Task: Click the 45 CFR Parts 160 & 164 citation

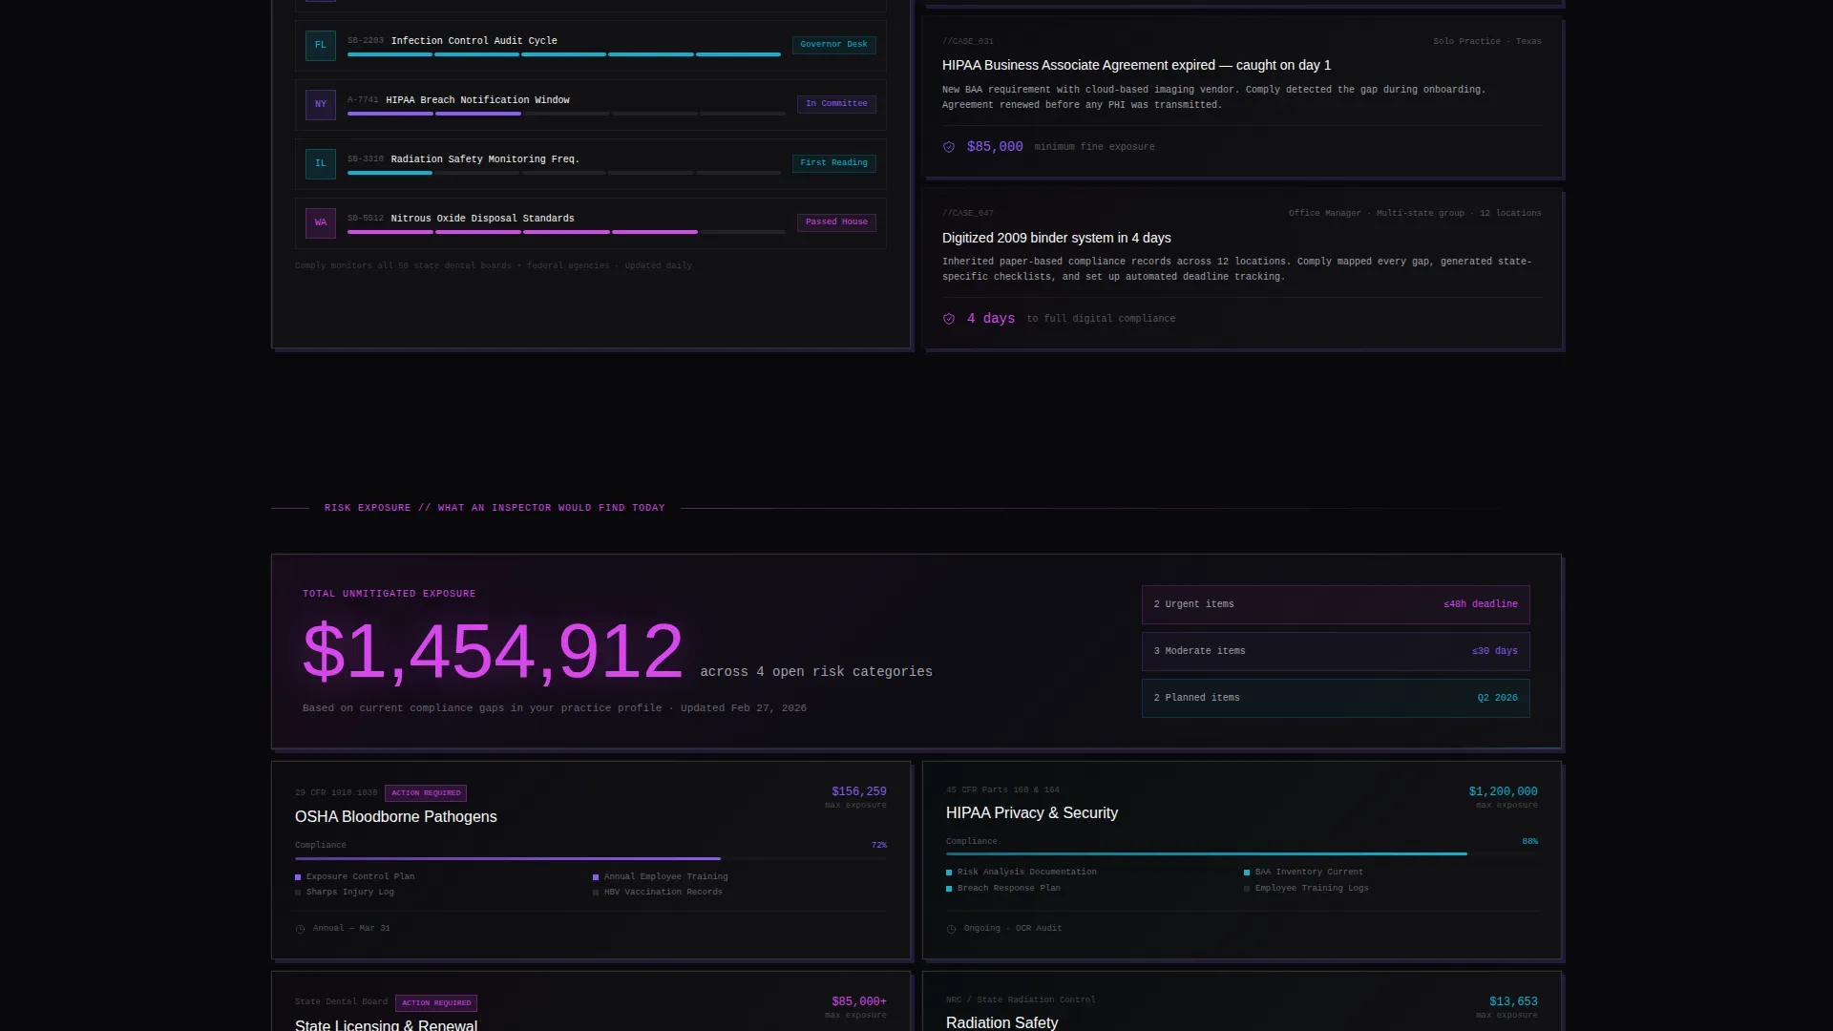Action: (x=1002, y=790)
